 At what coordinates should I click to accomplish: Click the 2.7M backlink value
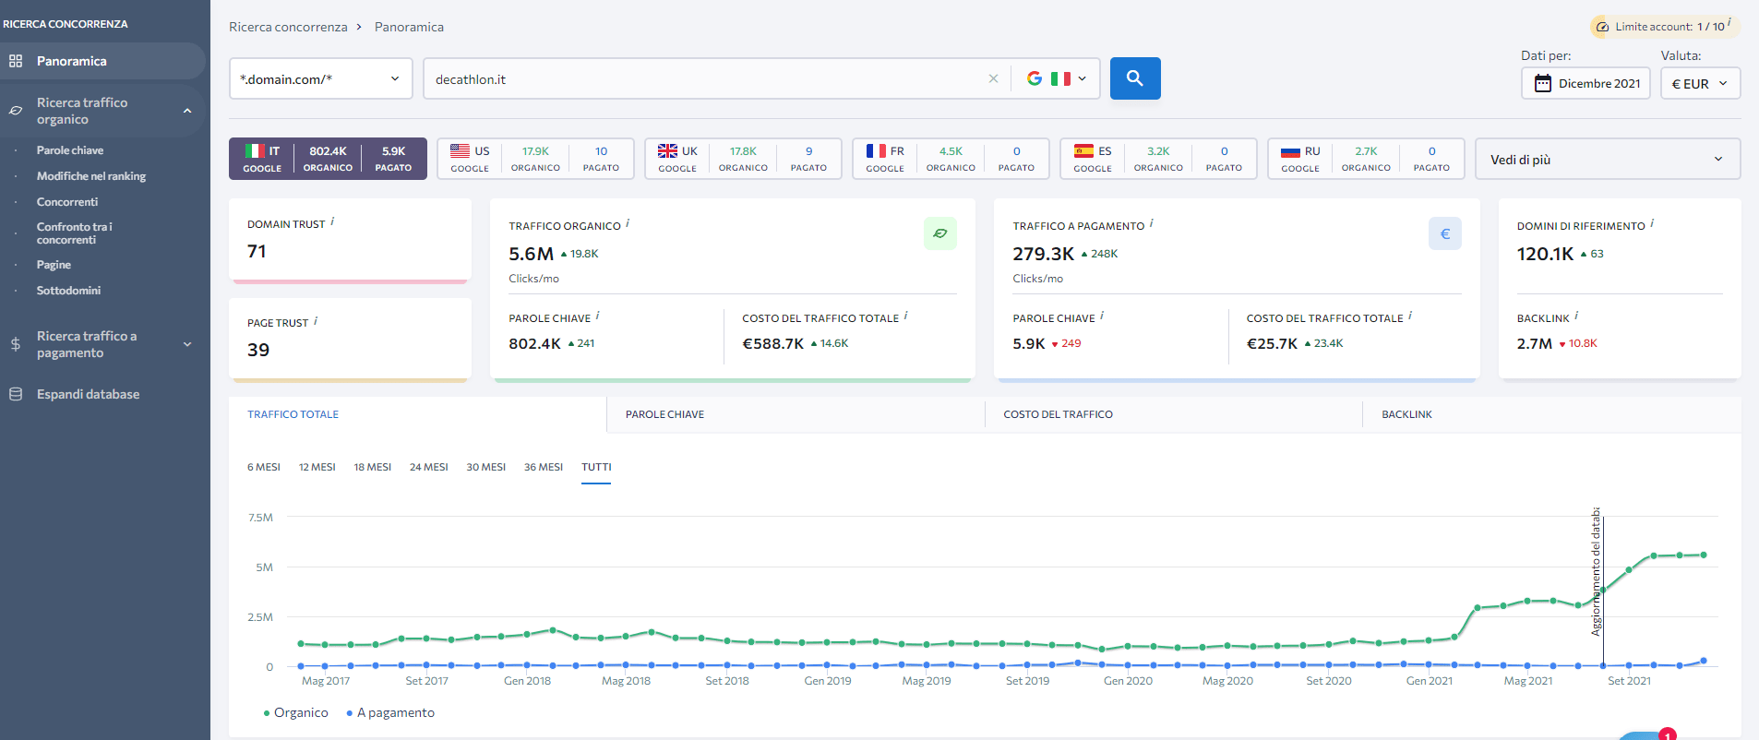[1534, 343]
